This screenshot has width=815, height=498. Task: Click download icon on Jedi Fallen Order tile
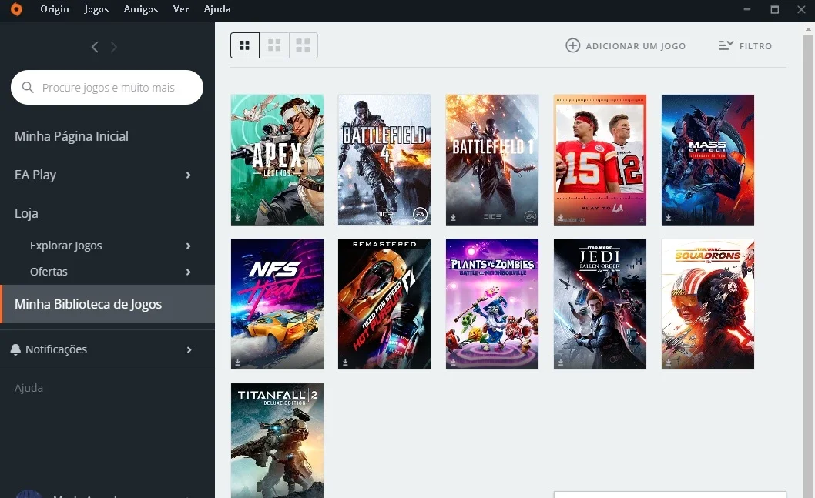561,362
